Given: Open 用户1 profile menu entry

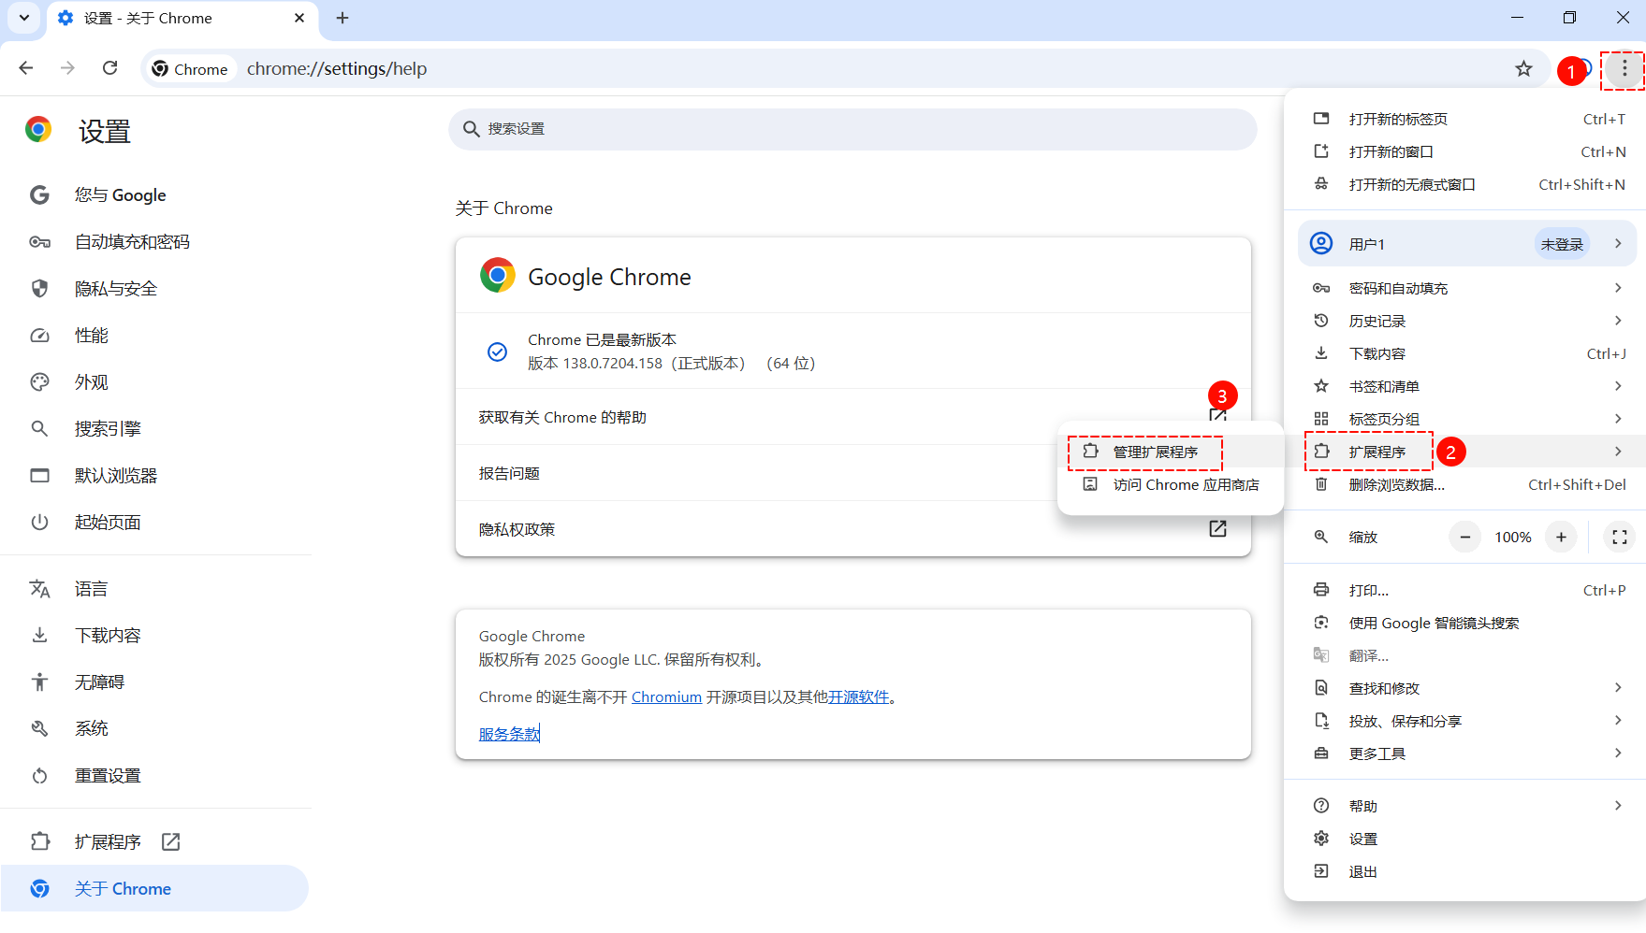Looking at the screenshot, I should (1466, 244).
